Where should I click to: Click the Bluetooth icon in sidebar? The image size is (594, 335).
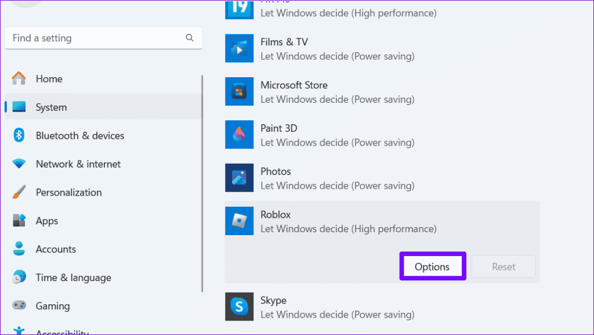pos(19,135)
